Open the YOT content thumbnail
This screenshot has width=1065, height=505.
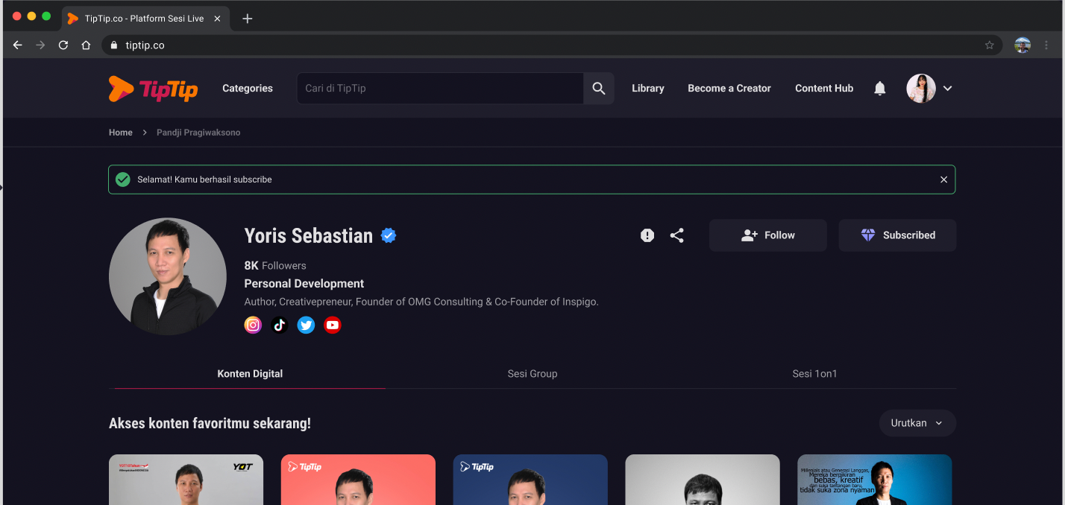click(186, 480)
